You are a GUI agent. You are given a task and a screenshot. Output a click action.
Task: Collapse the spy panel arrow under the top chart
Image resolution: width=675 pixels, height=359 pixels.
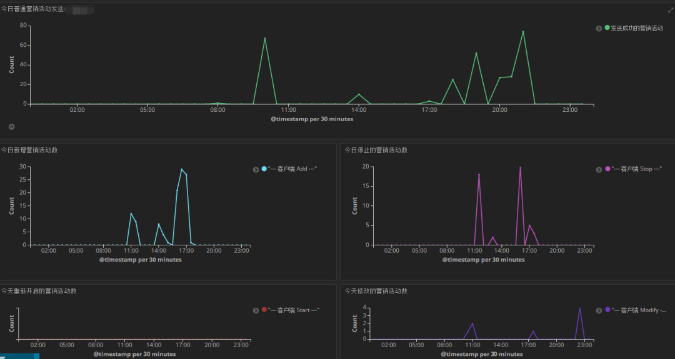12,127
